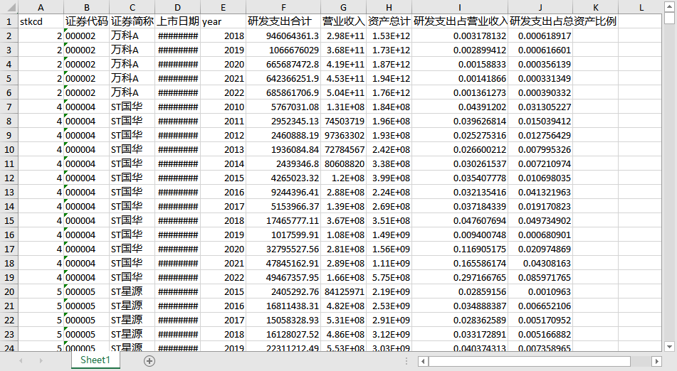Select column K header

point(595,7)
